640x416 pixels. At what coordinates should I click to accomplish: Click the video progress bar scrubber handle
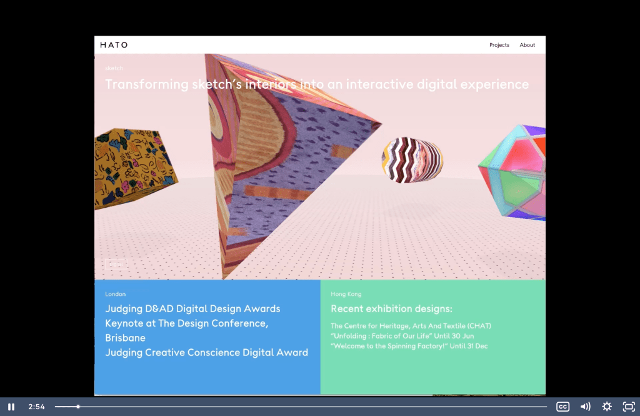pos(78,407)
